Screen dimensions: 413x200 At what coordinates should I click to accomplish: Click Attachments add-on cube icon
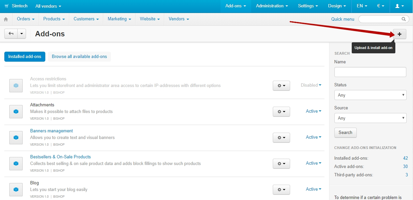pyautogui.click(x=16, y=112)
